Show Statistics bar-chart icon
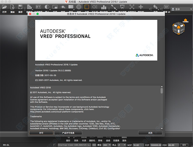 click(x=104, y=7)
